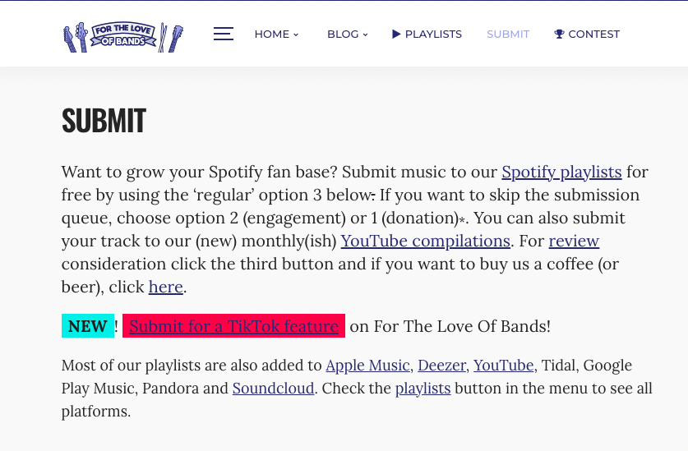Open the Spotify playlists link
The image size is (688, 451).
coord(561,172)
